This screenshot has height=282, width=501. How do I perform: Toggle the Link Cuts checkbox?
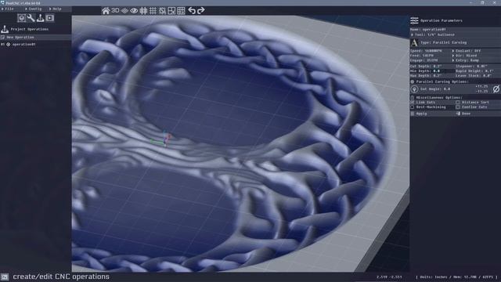click(x=413, y=103)
